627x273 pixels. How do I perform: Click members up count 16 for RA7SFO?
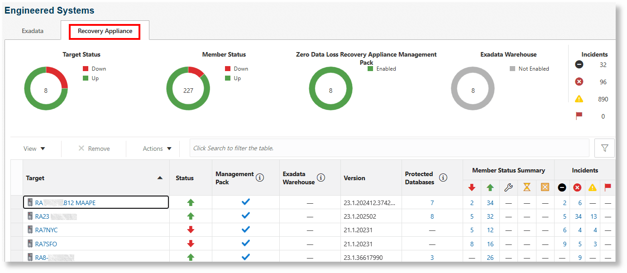coord(490,244)
